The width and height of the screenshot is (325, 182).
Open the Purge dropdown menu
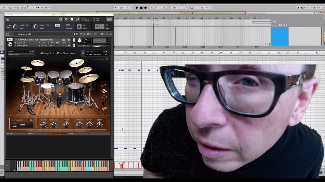click(65, 43)
